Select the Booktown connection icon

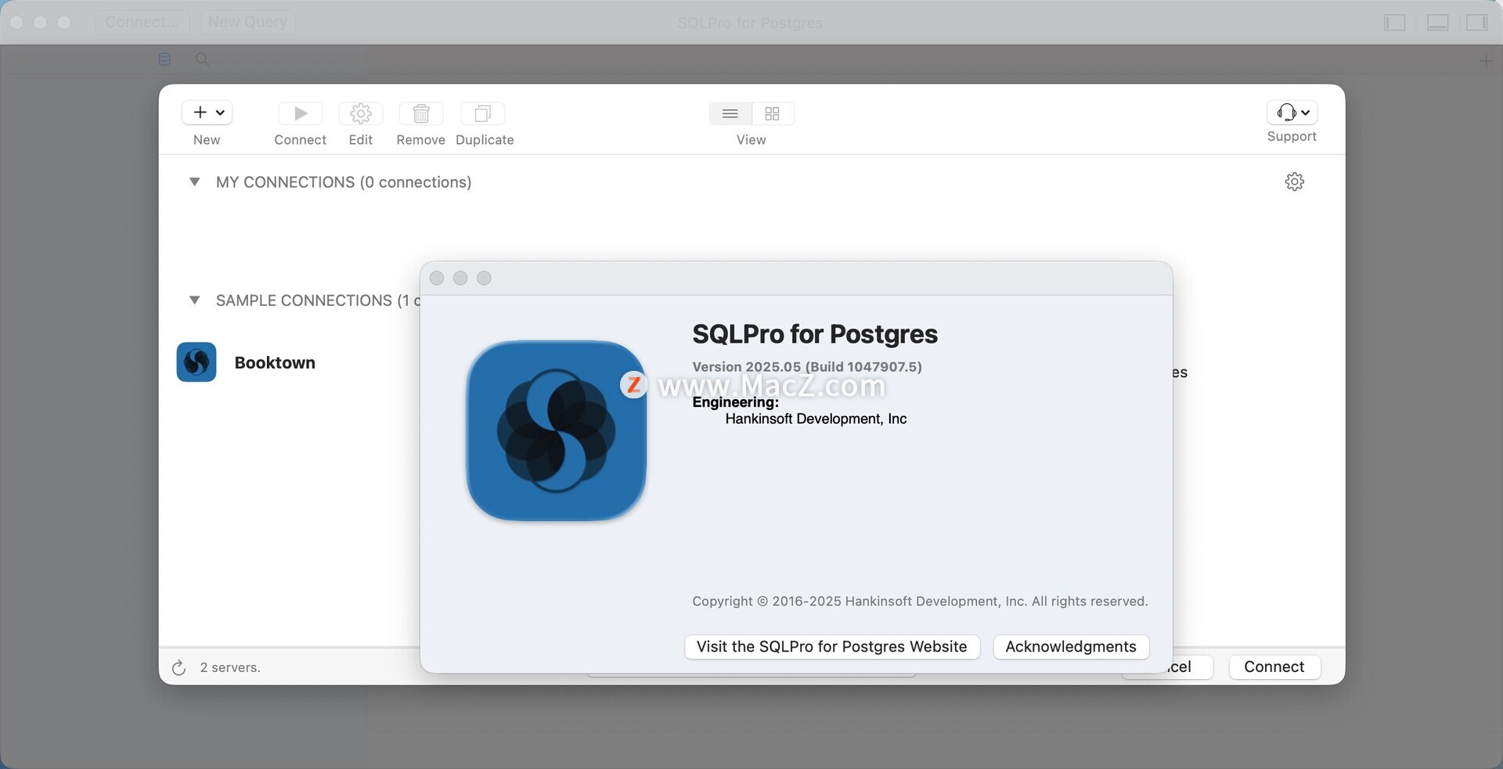click(196, 362)
